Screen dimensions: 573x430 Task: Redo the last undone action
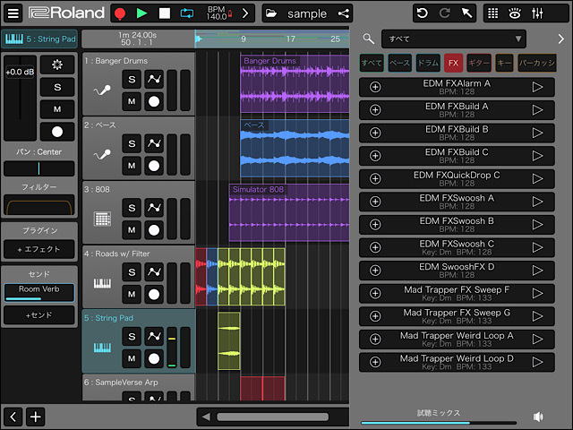444,13
